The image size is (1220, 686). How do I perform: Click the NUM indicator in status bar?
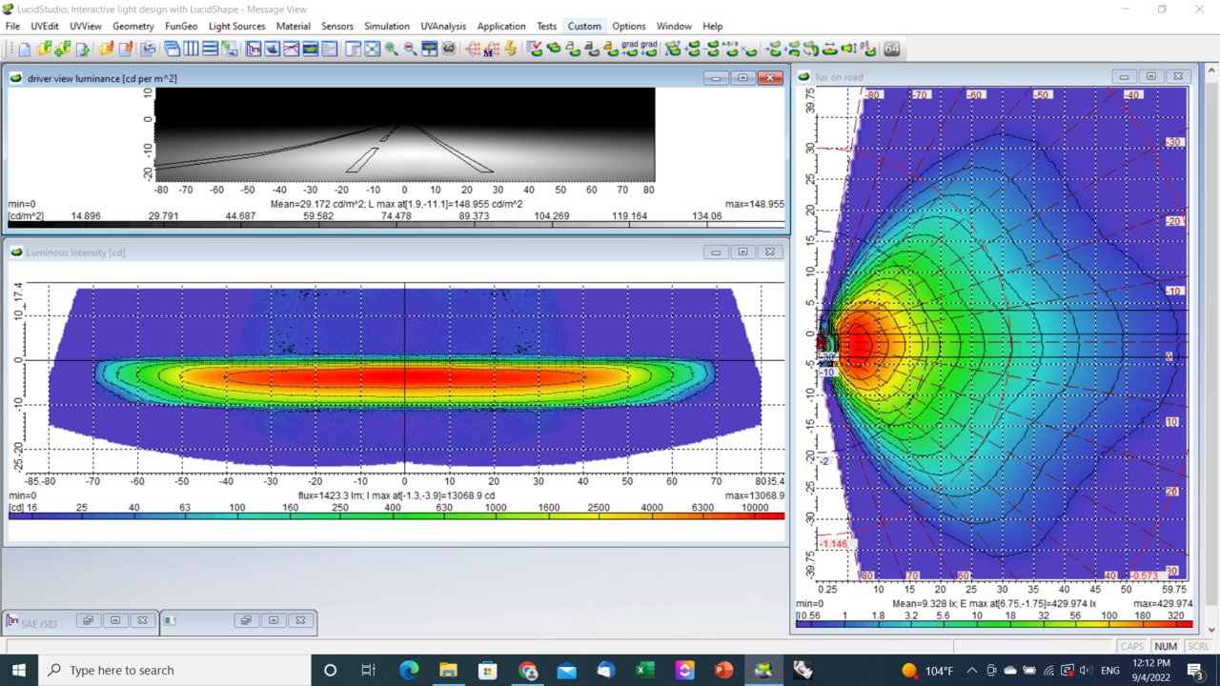click(x=1166, y=646)
